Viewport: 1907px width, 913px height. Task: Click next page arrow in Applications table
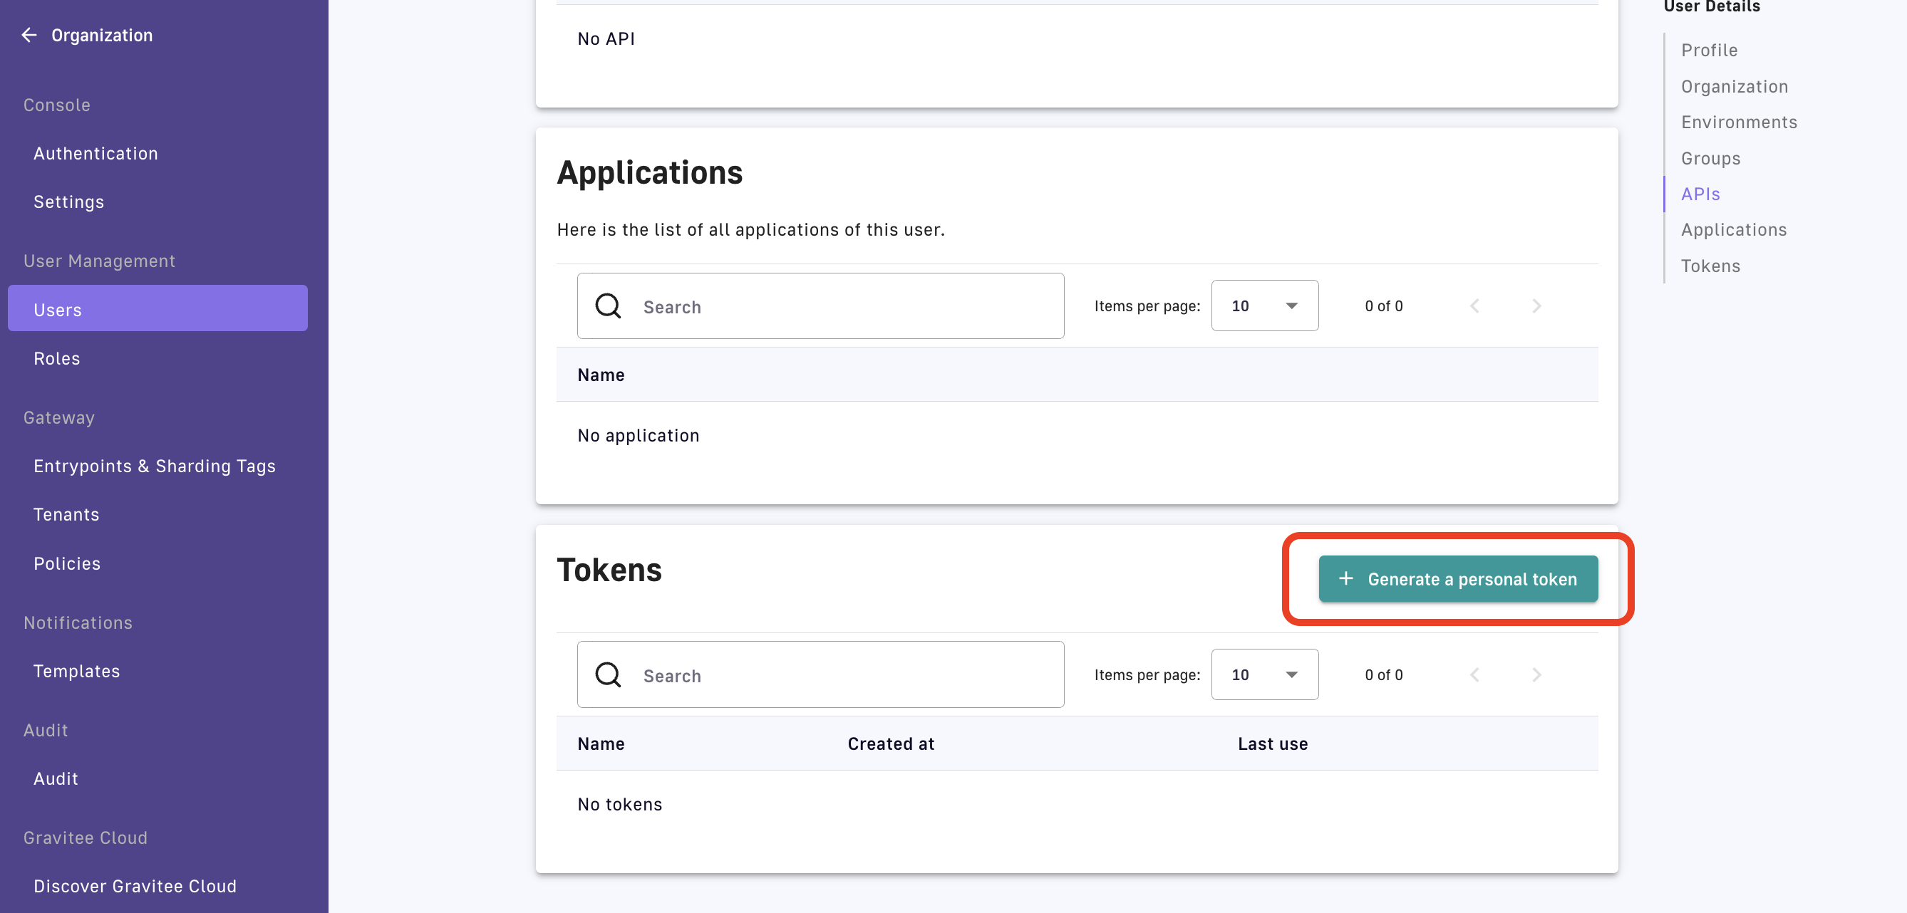point(1536,306)
